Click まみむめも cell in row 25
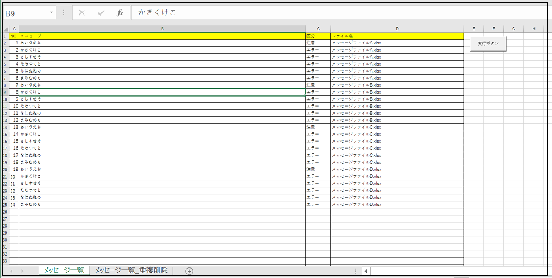552x278 pixels. click(x=162, y=204)
